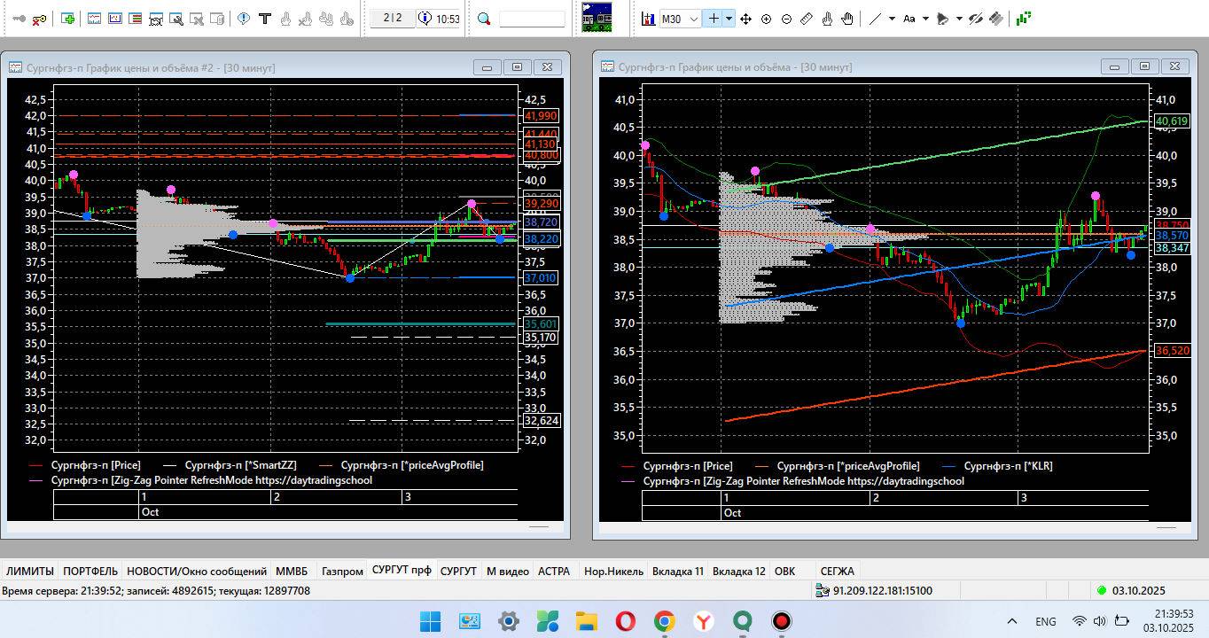The image size is (1209, 638).
Task: Click the bold T text icon
Action: tap(263, 19)
